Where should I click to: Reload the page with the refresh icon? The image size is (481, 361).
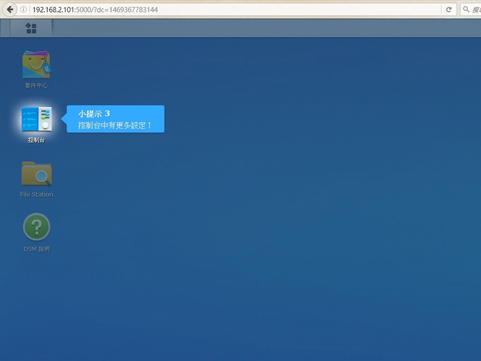pos(449,9)
